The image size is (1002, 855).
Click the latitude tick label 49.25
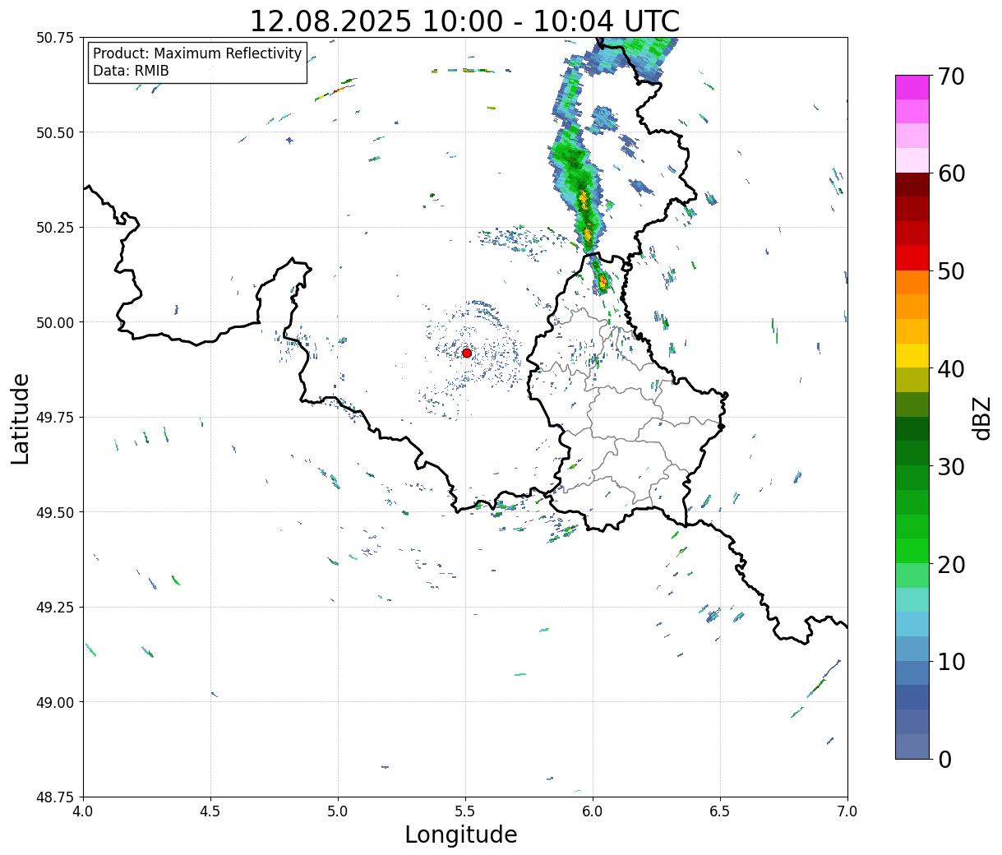(x=55, y=607)
